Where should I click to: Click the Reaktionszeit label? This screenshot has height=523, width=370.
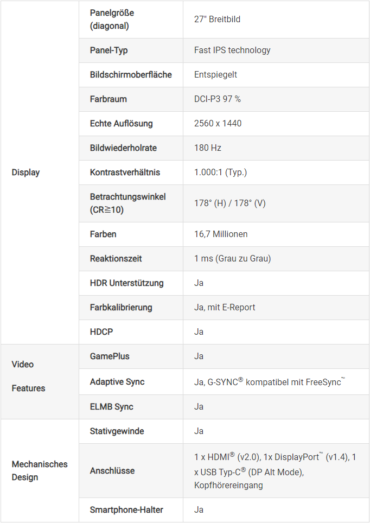[116, 259]
